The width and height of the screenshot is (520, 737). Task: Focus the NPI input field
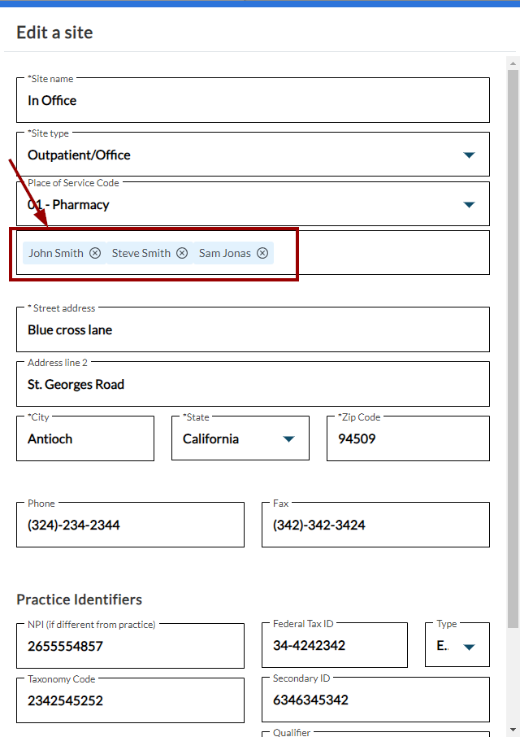click(131, 646)
